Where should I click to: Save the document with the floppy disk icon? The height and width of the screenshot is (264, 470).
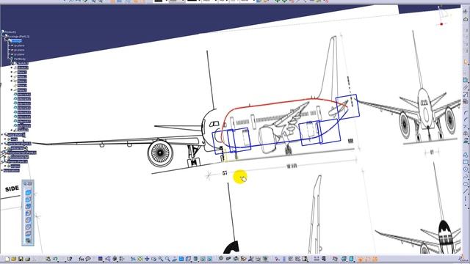[x=21, y=259]
